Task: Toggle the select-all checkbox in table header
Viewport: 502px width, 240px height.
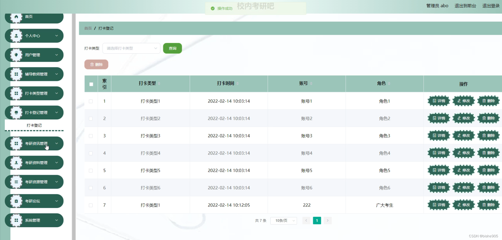Action: tap(91, 84)
